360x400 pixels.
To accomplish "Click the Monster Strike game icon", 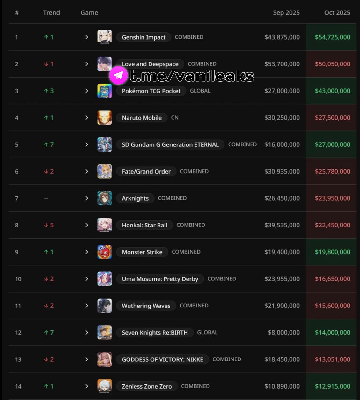I will pos(104,252).
